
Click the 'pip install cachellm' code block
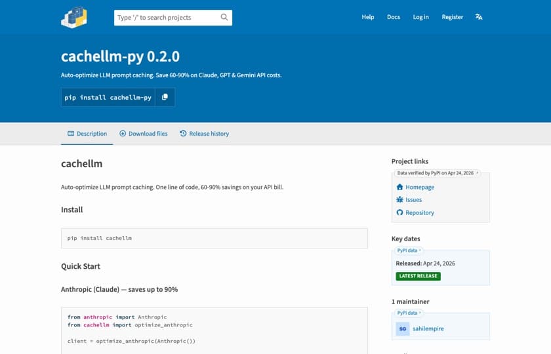coord(214,238)
